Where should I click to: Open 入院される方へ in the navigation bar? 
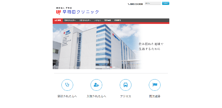point(85,20)
